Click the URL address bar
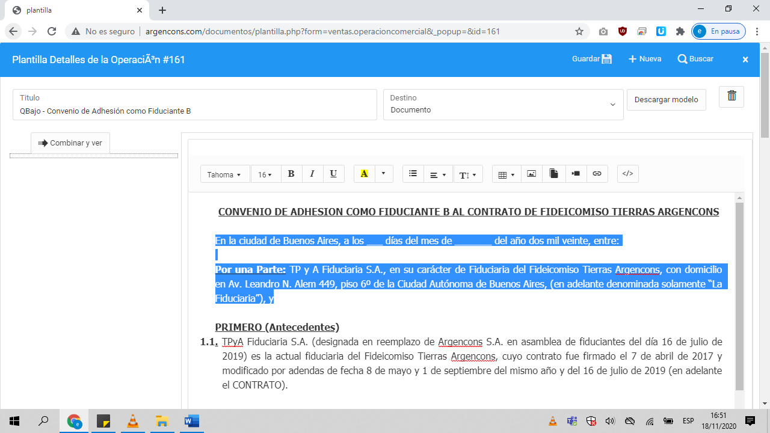The height and width of the screenshot is (433, 770). [x=322, y=31]
